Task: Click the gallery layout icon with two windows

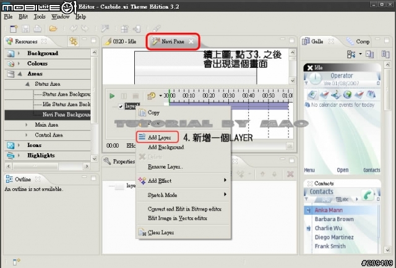Action: (370, 54)
